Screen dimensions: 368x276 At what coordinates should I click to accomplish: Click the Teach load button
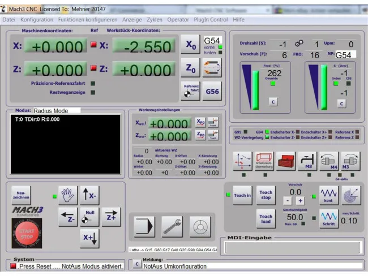pos(266,218)
